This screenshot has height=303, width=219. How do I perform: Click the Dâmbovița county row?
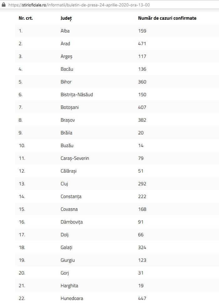117,222
